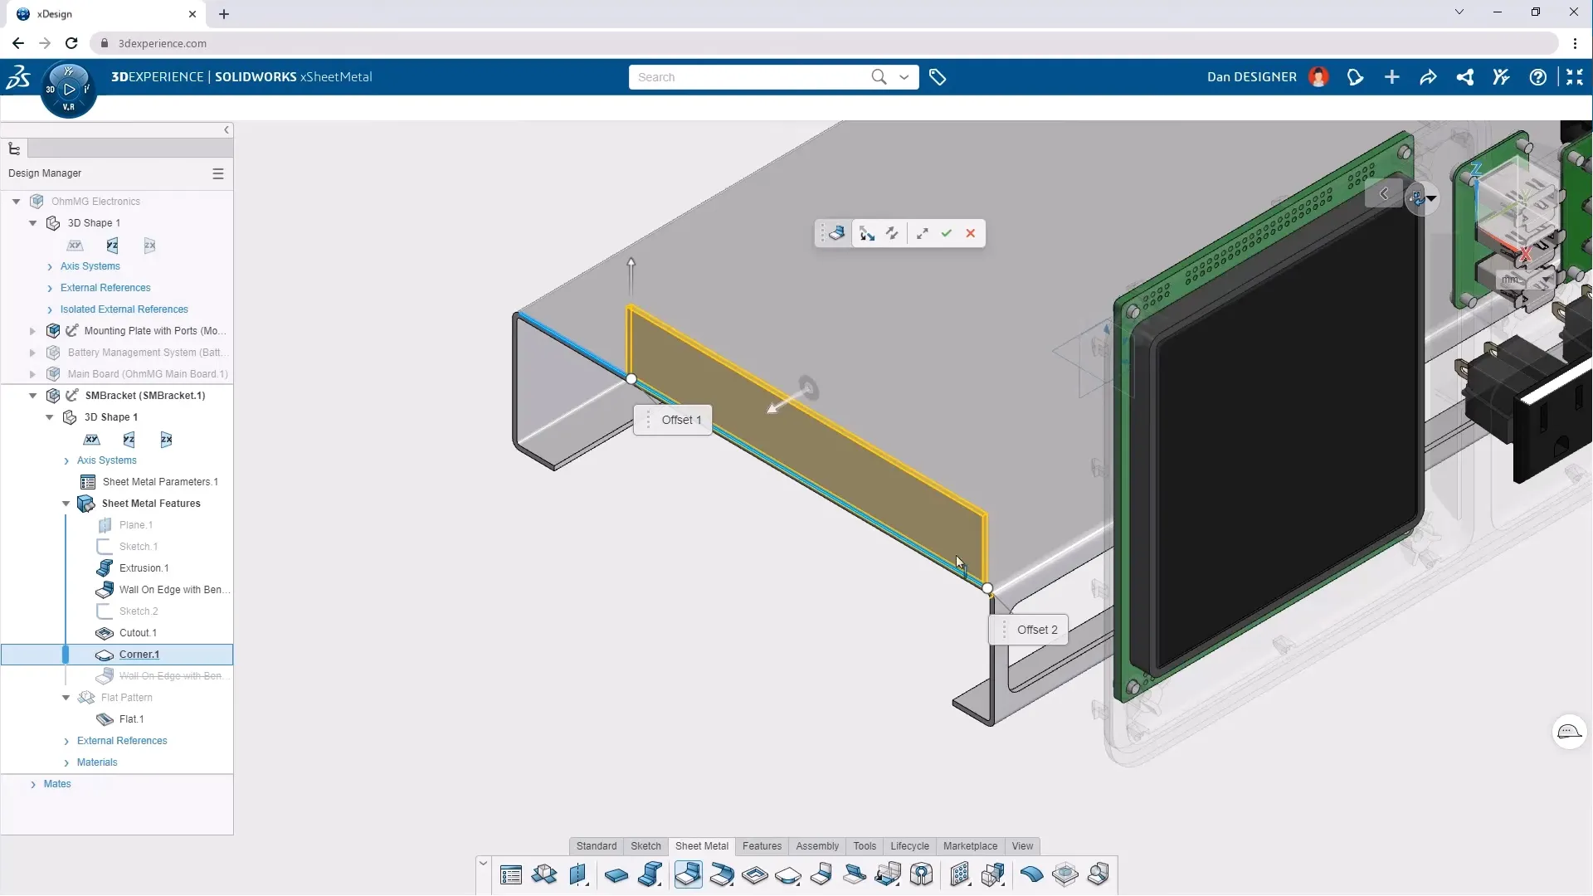The image size is (1593, 896).
Task: Collapse the Sheet Metal Features tree node
Action: pos(66,504)
